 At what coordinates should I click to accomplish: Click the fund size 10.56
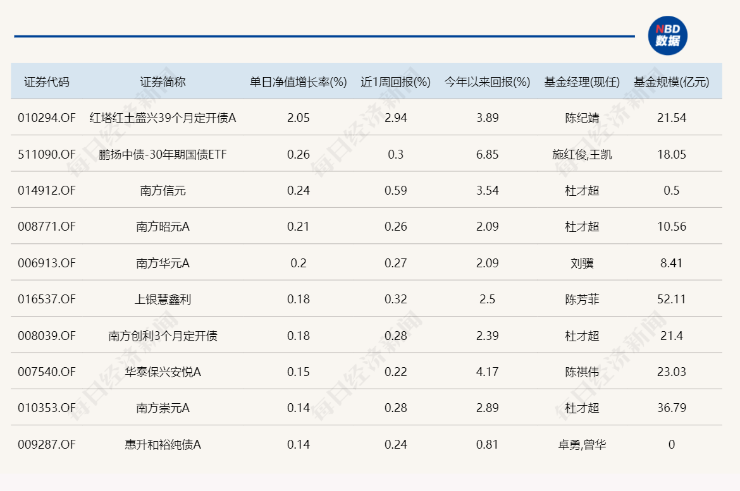[x=672, y=226]
